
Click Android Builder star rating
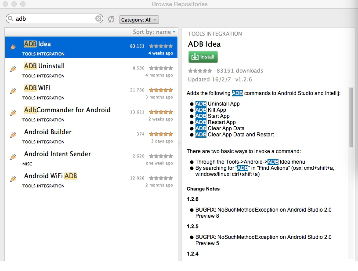[161, 134]
